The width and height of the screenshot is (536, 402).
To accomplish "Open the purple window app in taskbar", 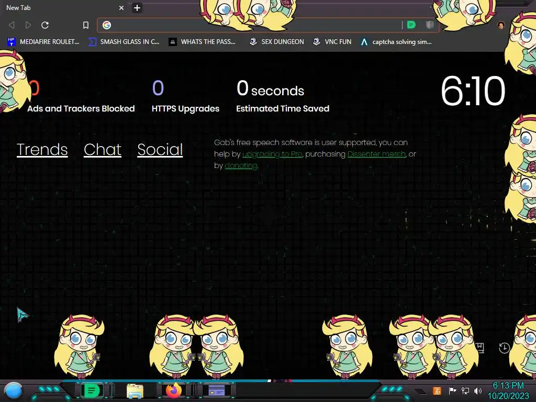I will [x=217, y=390].
